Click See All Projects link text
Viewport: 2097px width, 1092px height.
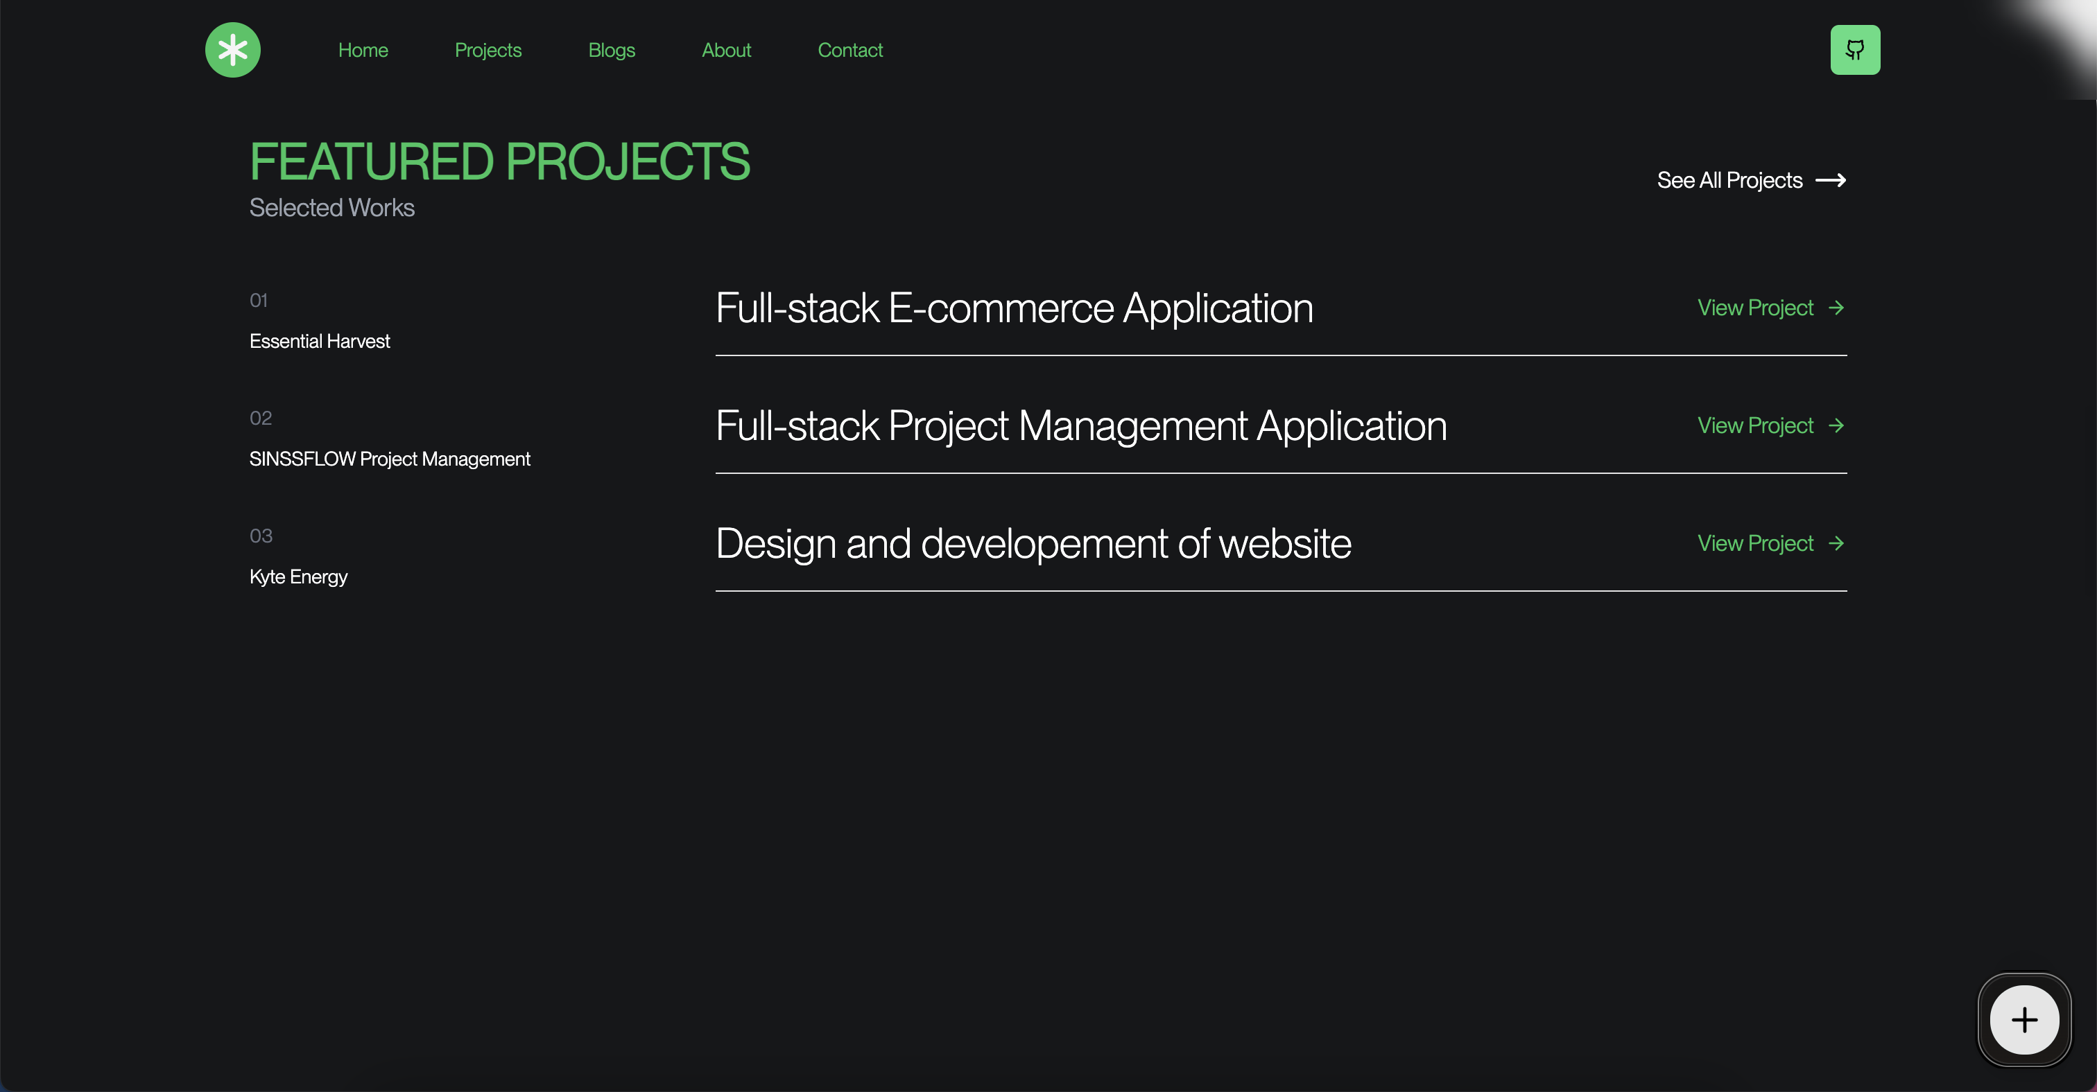point(1729,179)
